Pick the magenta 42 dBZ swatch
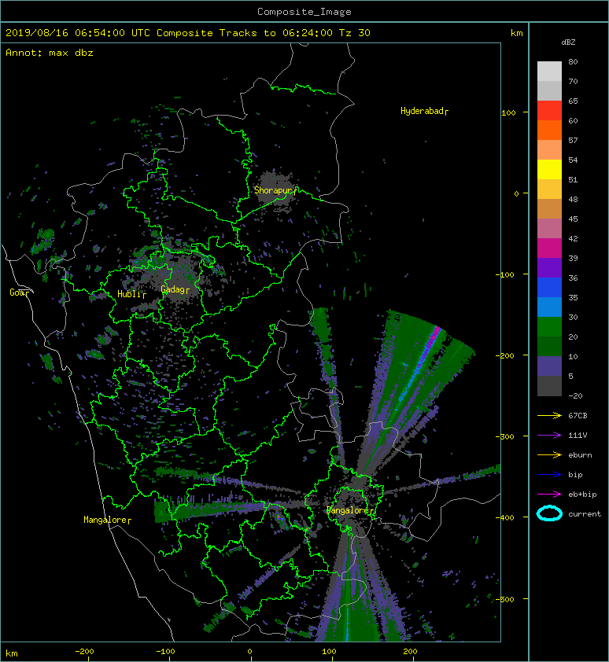 (x=549, y=248)
